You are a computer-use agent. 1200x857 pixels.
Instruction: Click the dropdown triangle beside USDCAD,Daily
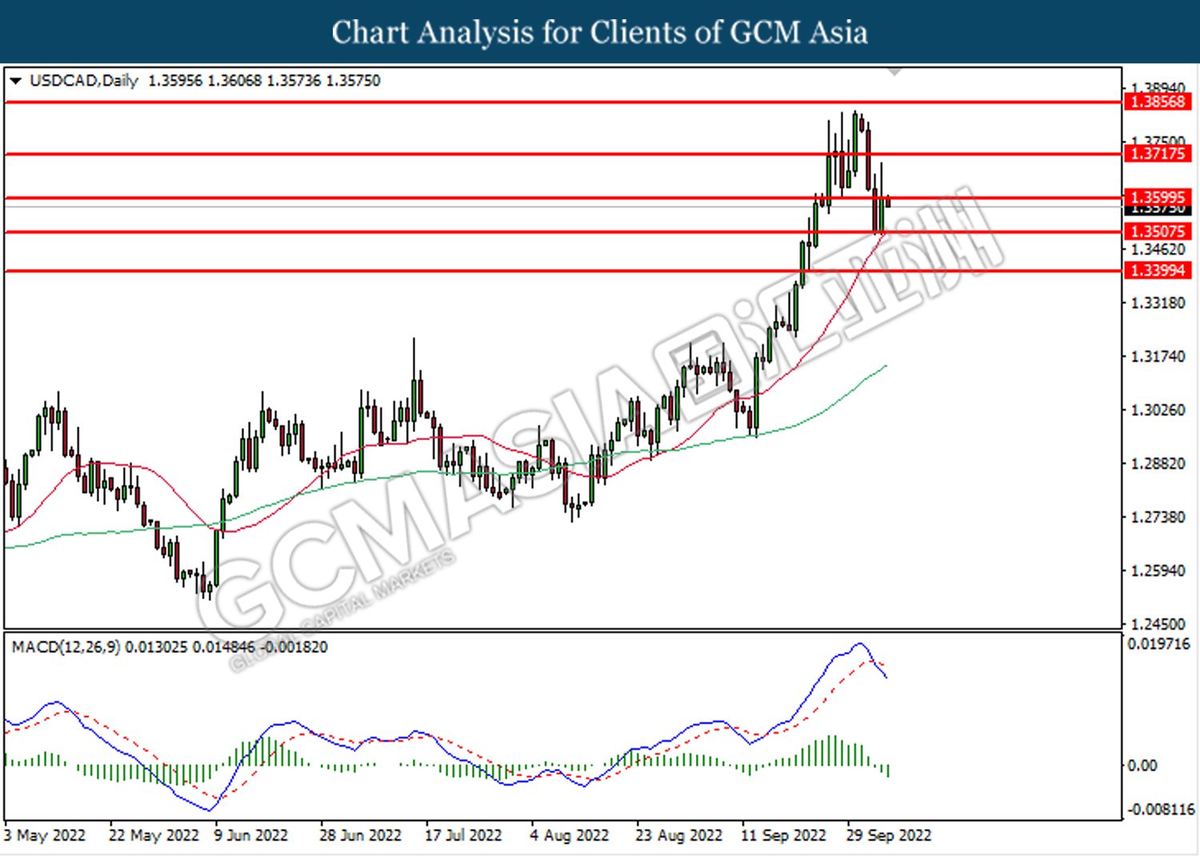point(16,81)
